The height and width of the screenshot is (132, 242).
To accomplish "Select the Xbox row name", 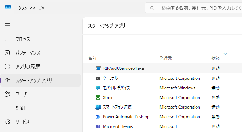I will click(x=107, y=98).
